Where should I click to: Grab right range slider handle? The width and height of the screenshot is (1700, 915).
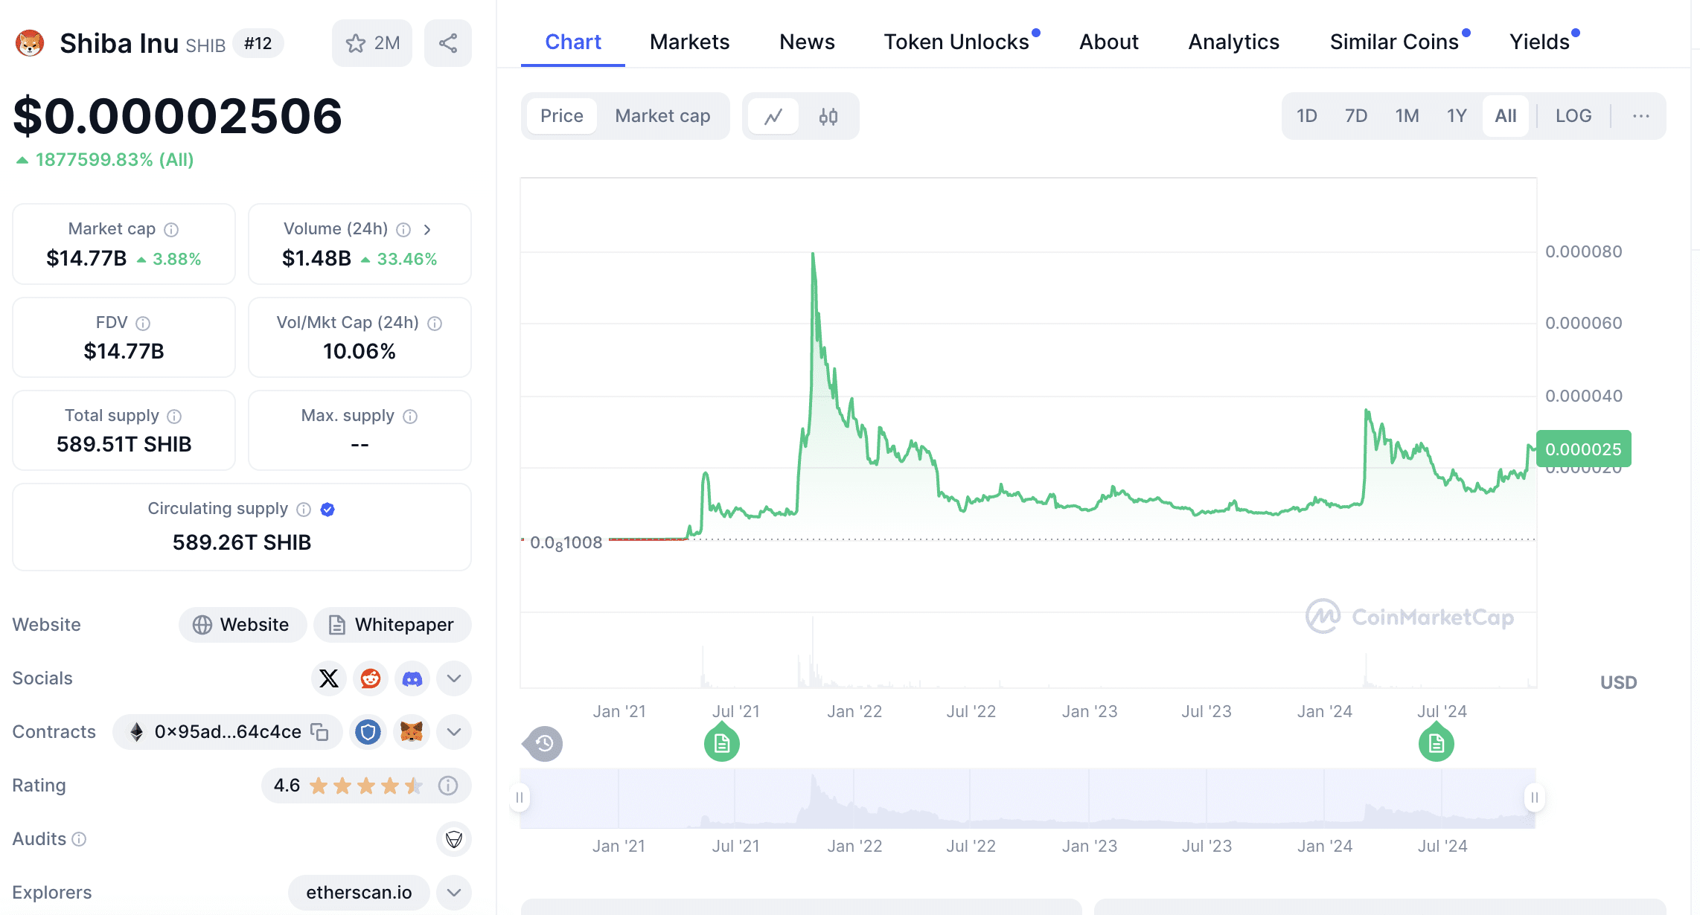point(1535,797)
